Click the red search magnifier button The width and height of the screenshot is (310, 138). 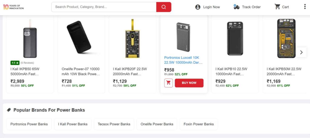click(163, 7)
